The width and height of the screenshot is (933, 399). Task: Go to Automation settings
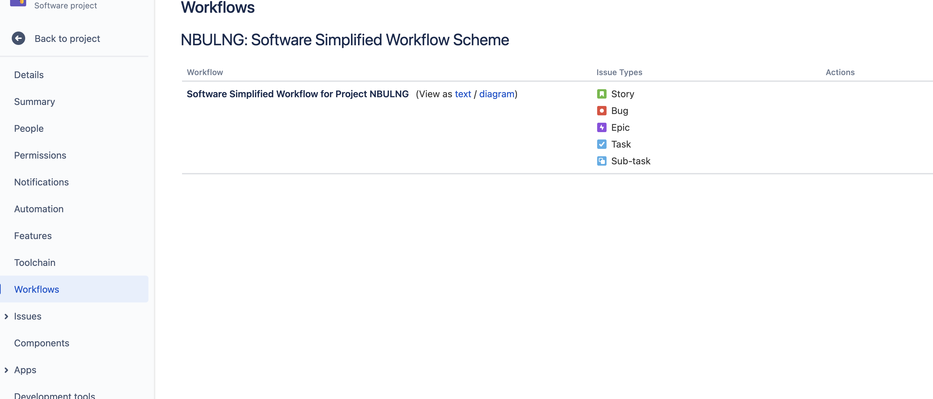click(74, 209)
